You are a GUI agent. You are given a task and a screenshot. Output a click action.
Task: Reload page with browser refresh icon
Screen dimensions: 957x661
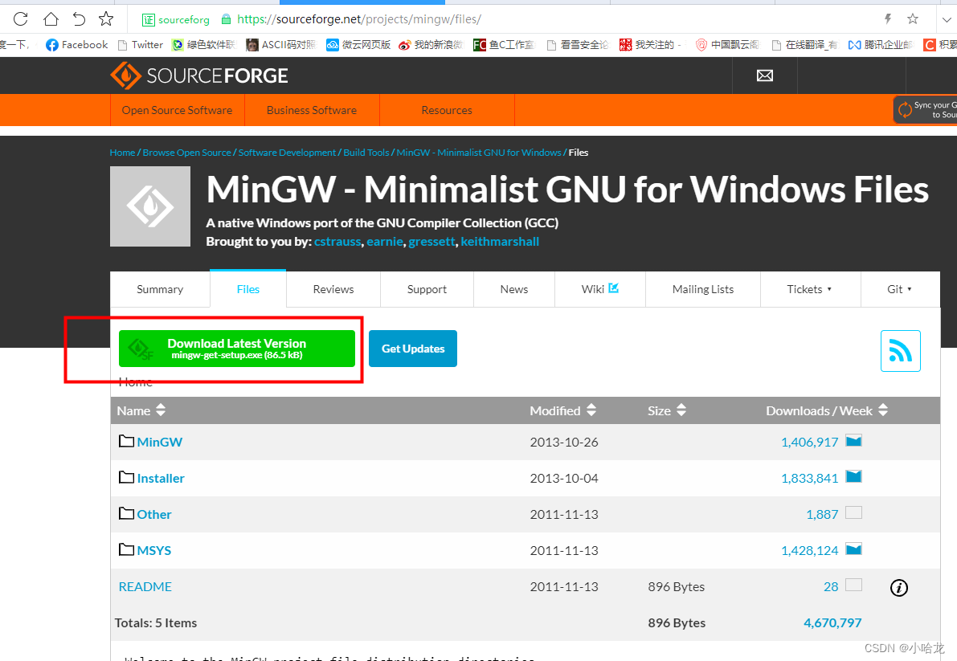pos(21,19)
